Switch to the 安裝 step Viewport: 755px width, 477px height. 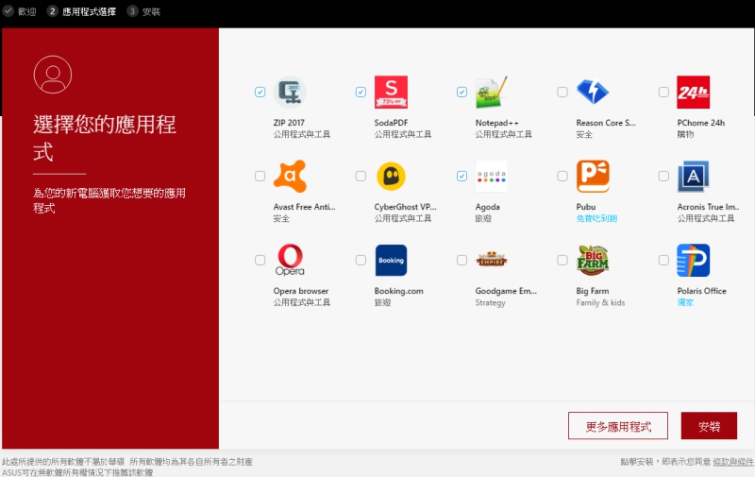(x=151, y=11)
